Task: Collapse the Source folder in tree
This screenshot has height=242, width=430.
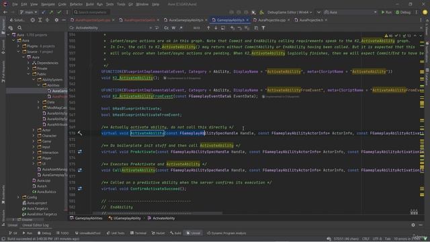Action: click(x=18, y=52)
